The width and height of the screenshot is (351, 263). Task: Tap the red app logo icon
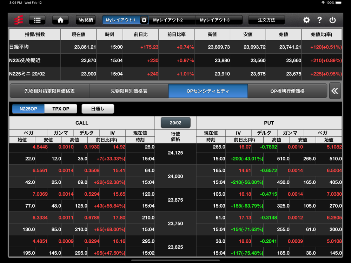click(x=19, y=20)
